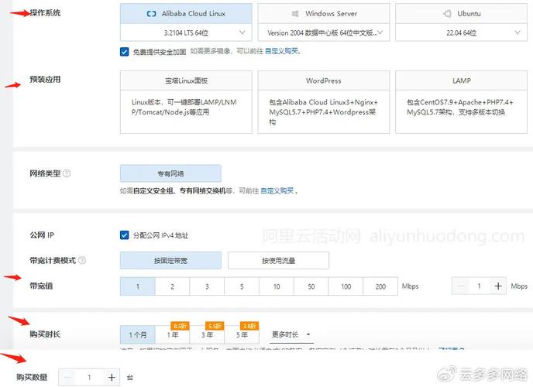Select Windows Server operating system

tap(324, 14)
